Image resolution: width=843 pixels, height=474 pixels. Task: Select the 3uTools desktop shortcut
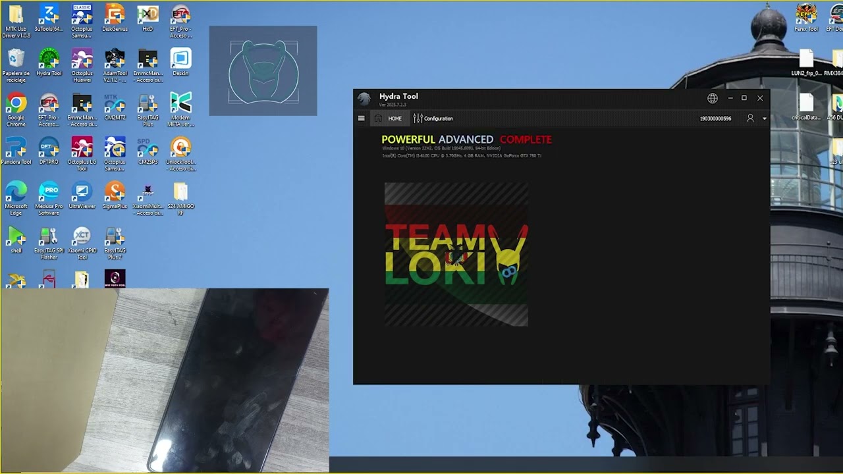click(x=49, y=18)
